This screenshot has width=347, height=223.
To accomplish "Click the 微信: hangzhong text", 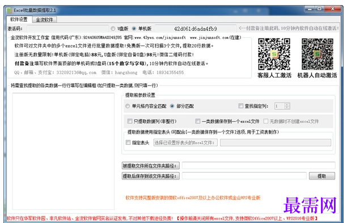I will 119,72.
